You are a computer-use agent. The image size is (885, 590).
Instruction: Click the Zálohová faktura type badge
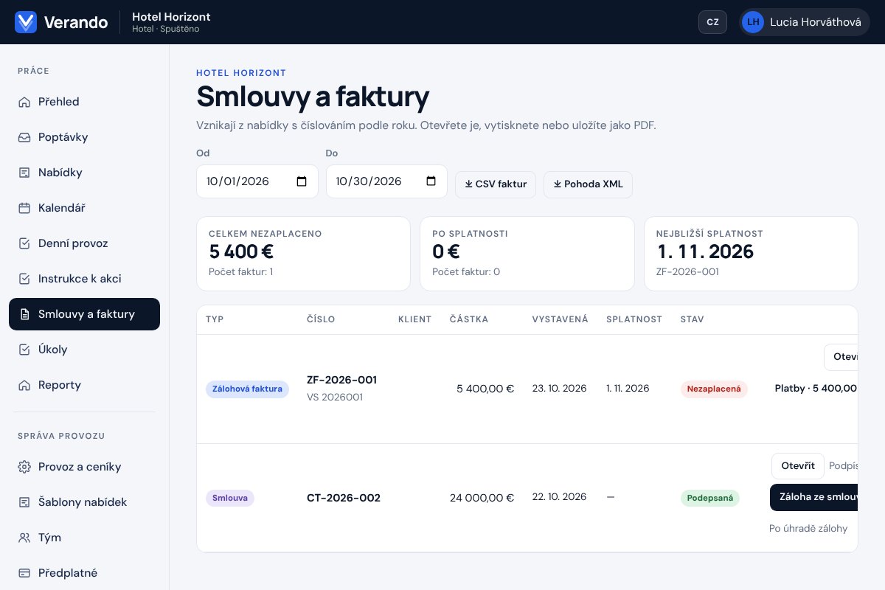pyautogui.click(x=247, y=389)
